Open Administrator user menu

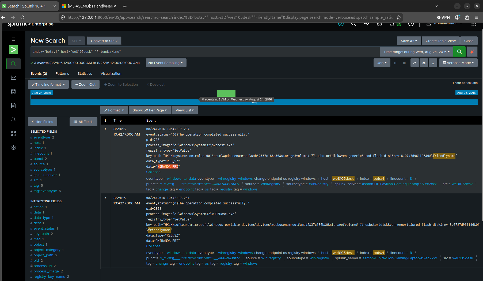pyautogui.click(x=444, y=24)
